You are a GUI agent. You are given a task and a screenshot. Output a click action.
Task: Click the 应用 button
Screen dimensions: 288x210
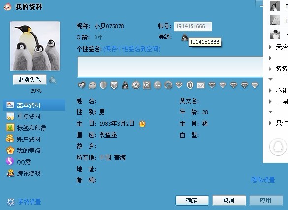[x=266, y=201]
